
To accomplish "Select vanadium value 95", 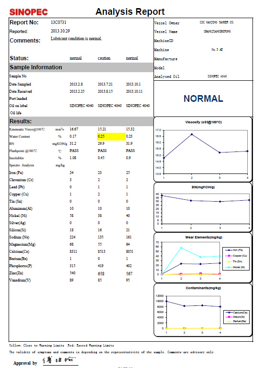I will [128, 280].
